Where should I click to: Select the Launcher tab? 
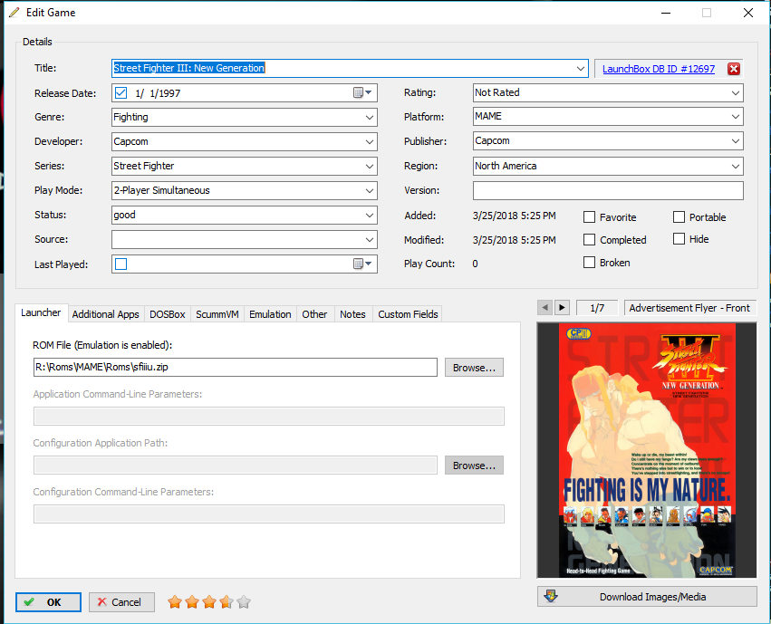coord(41,312)
